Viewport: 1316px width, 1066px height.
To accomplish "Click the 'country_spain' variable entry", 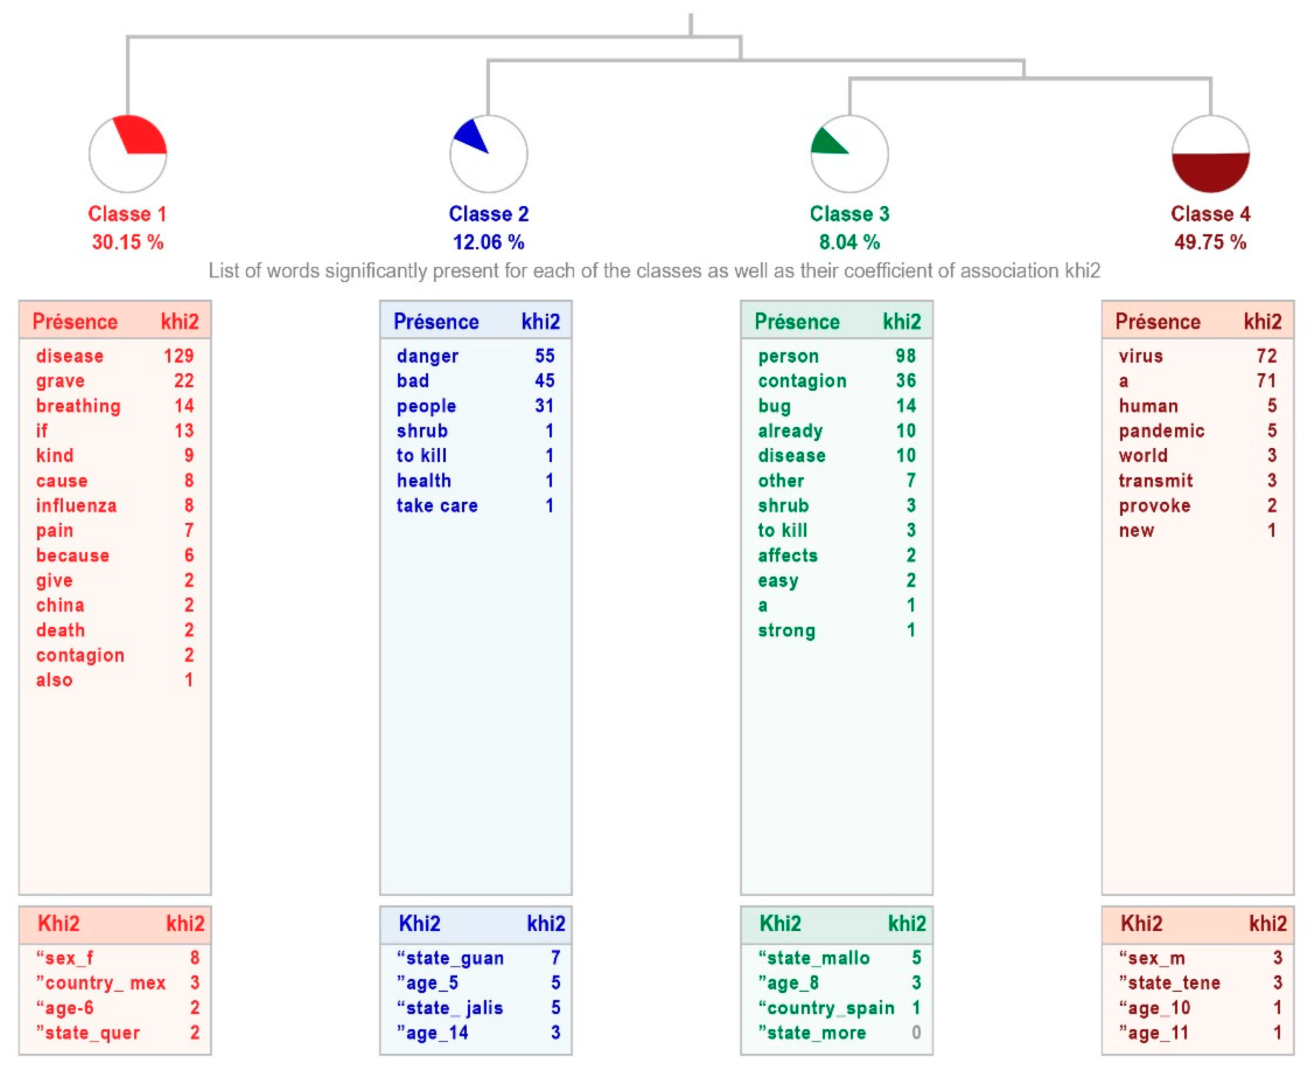I will click(826, 1008).
